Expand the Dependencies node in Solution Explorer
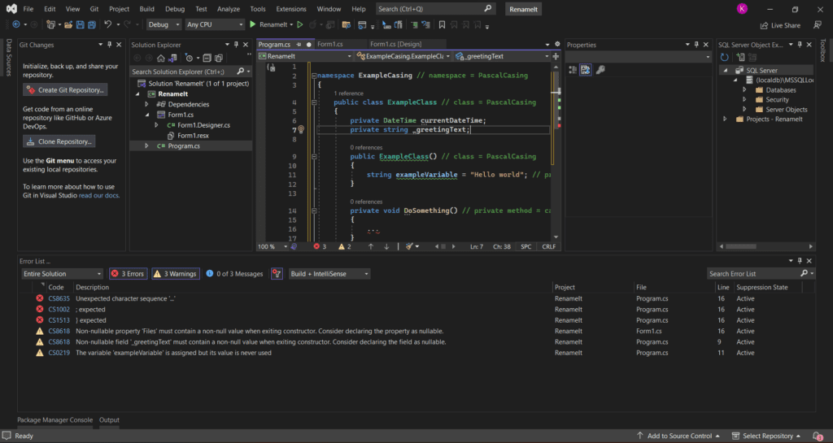The image size is (833, 443). point(146,105)
